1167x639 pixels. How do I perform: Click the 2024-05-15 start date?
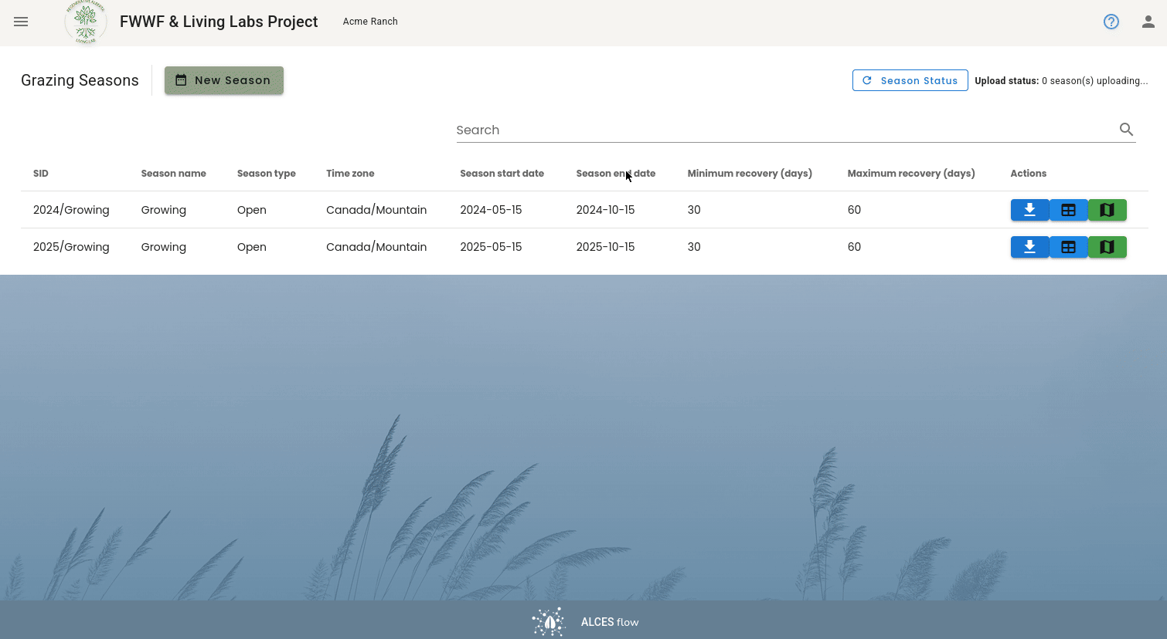491,210
